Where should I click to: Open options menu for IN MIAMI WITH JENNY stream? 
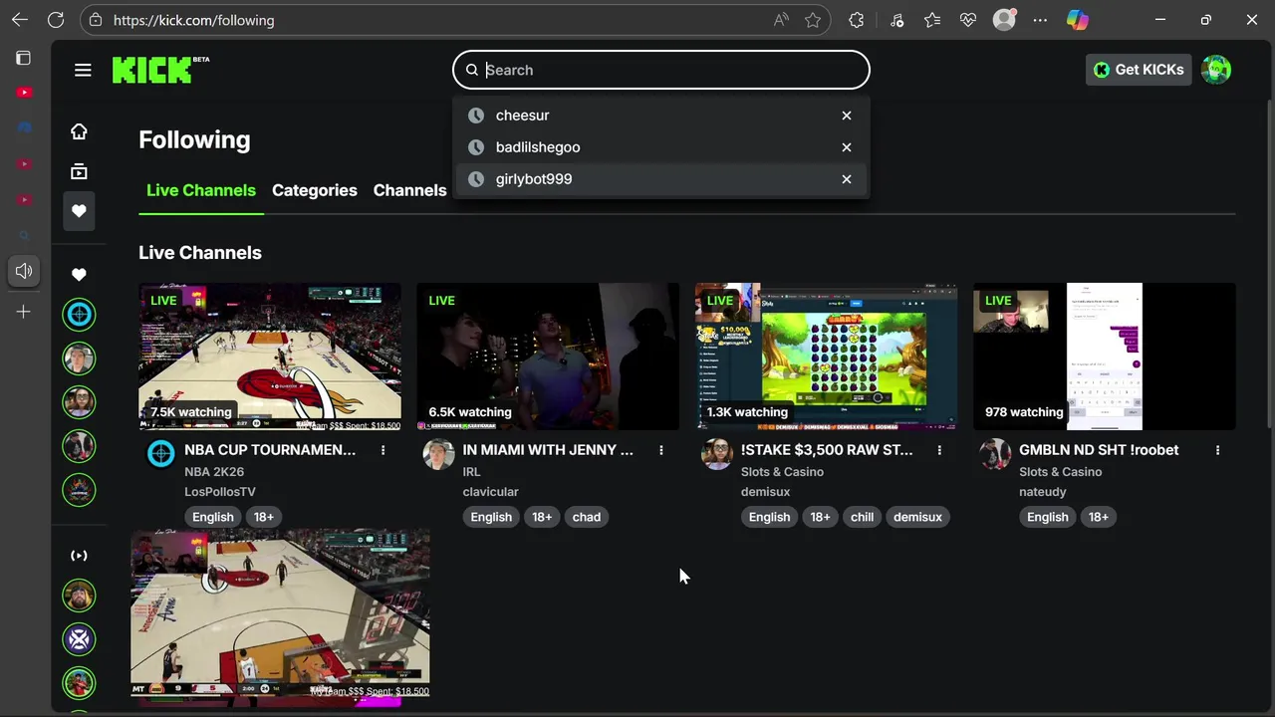coord(660,450)
